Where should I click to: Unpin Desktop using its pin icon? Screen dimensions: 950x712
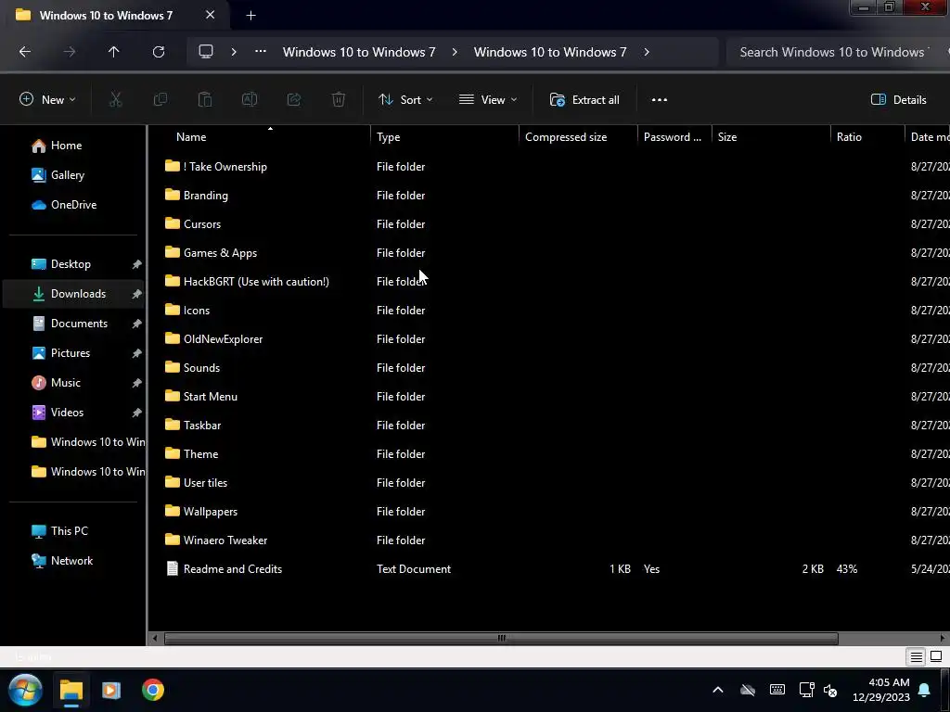tap(137, 264)
